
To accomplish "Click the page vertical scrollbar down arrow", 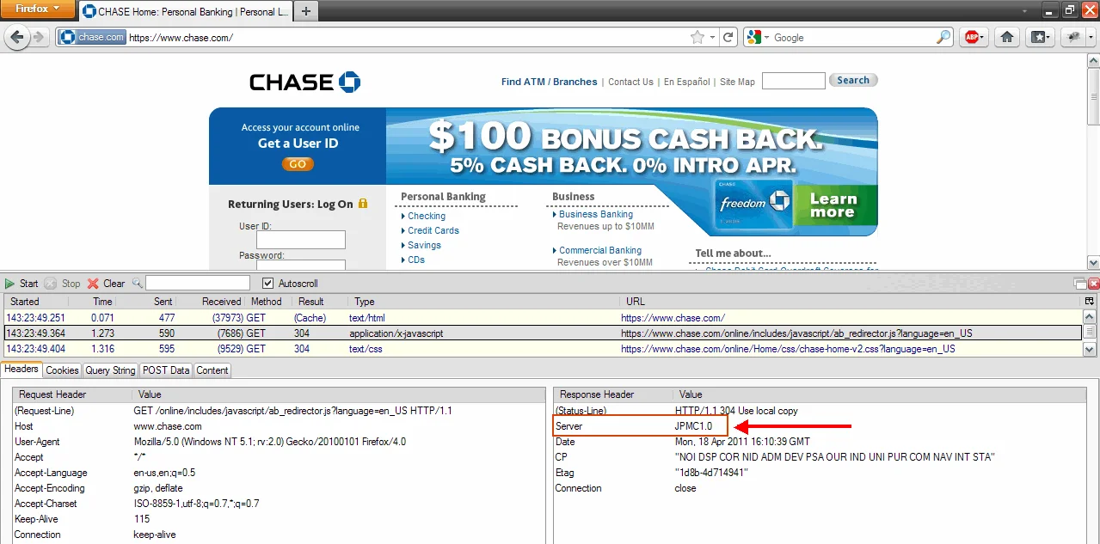I will 1092,263.
